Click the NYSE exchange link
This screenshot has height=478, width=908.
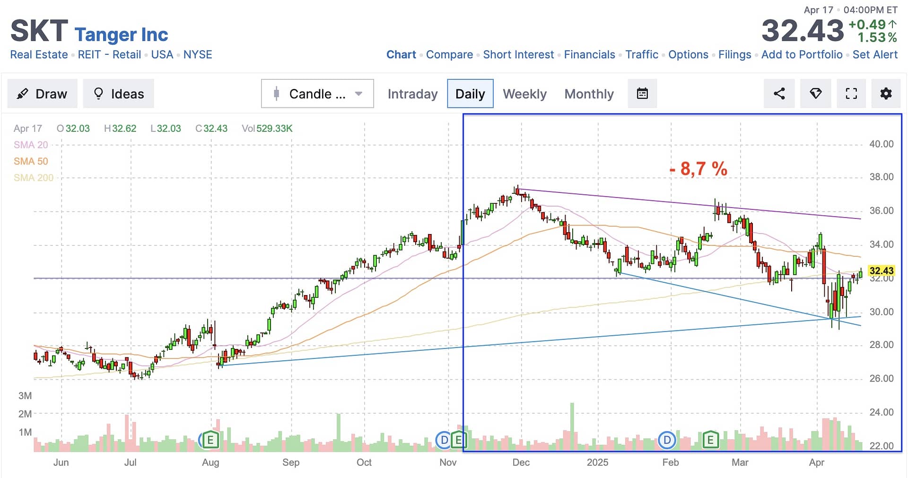pyautogui.click(x=198, y=55)
